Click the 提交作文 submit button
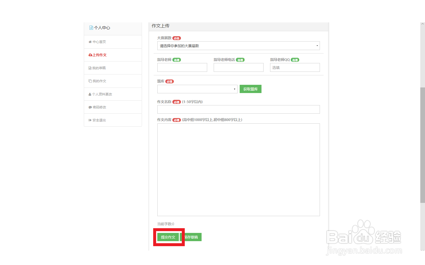425x265 pixels. tap(168, 237)
